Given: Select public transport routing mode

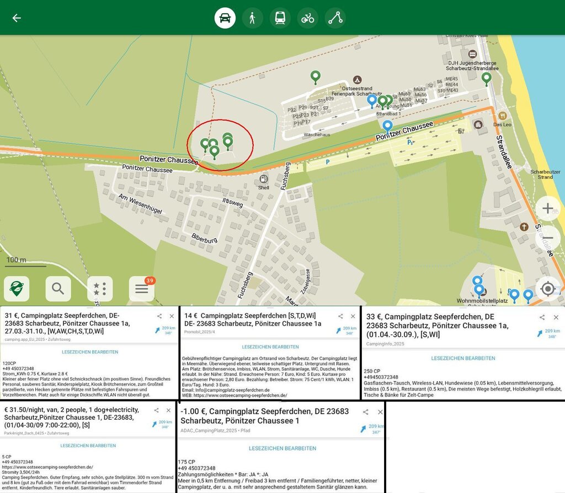Looking at the screenshot, I should coord(280,18).
